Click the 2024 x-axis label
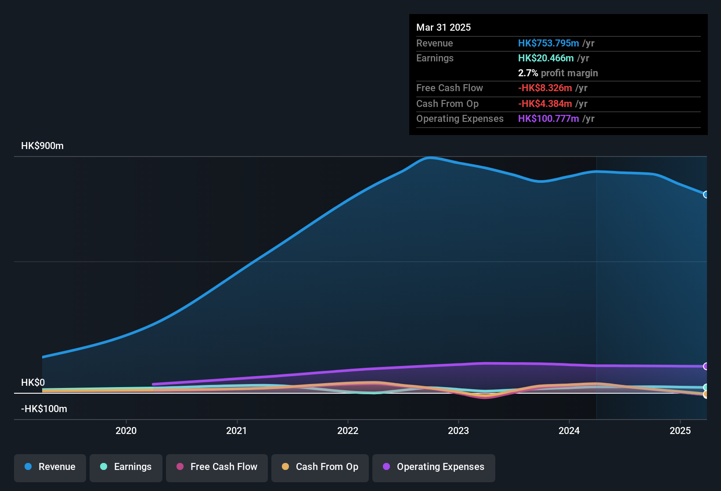The width and height of the screenshot is (721, 491). pos(569,431)
